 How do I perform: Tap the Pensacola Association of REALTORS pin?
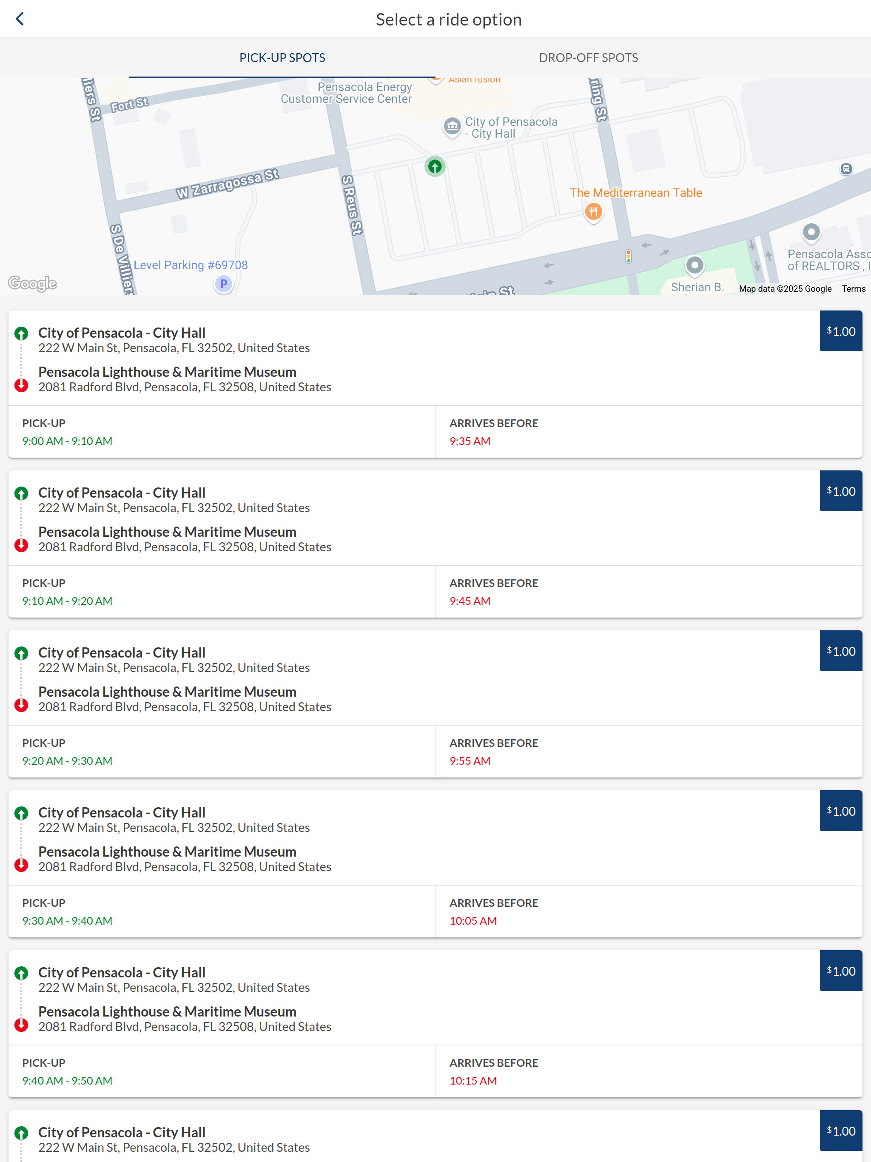(811, 232)
